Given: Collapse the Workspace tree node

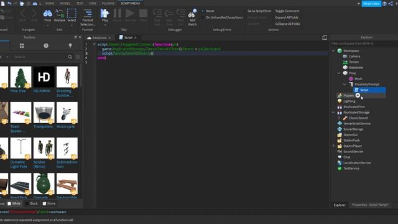Looking at the screenshot, I should [333, 50].
